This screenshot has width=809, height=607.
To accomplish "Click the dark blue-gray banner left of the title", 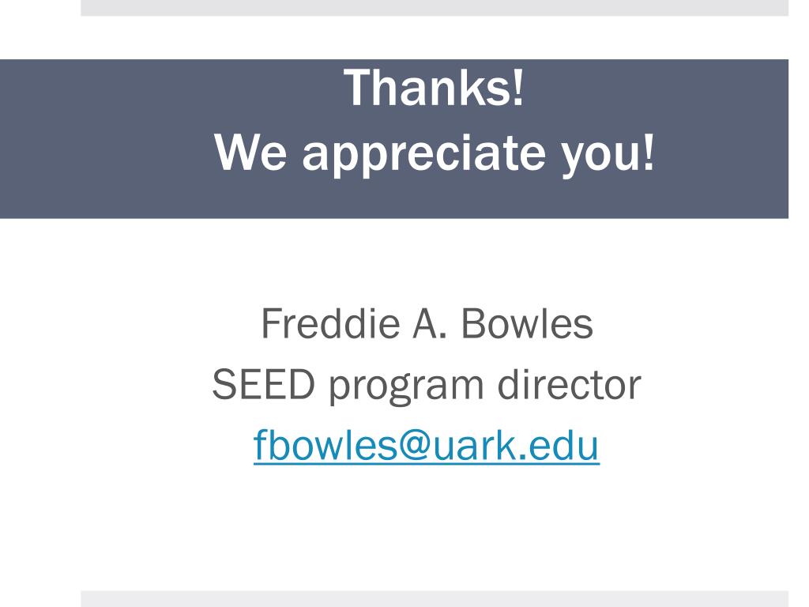I will click(x=103, y=138).
